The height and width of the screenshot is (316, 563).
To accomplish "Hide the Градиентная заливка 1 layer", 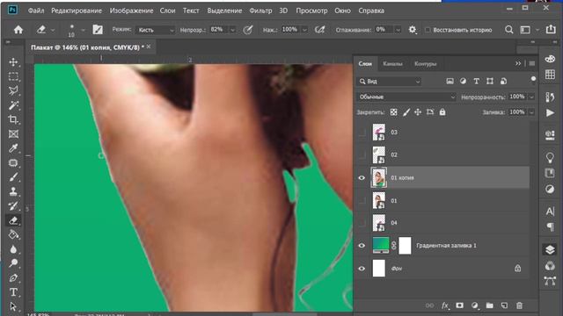I will coord(362,246).
